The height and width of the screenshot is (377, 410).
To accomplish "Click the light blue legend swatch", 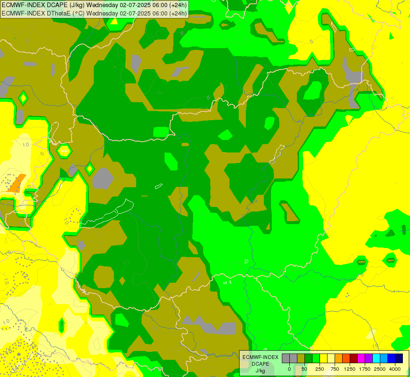I will click(x=384, y=359).
